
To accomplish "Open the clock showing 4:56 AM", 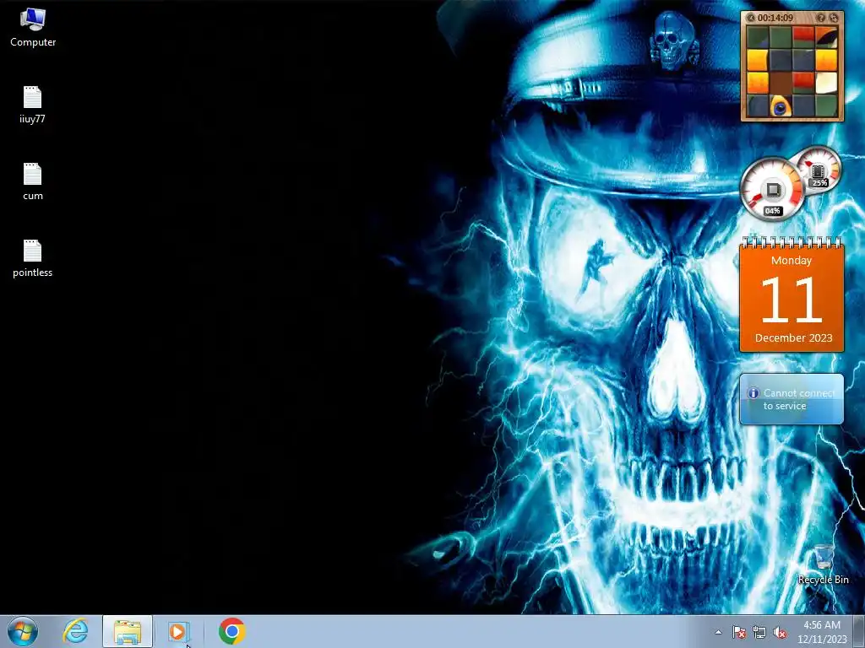I will (x=822, y=632).
